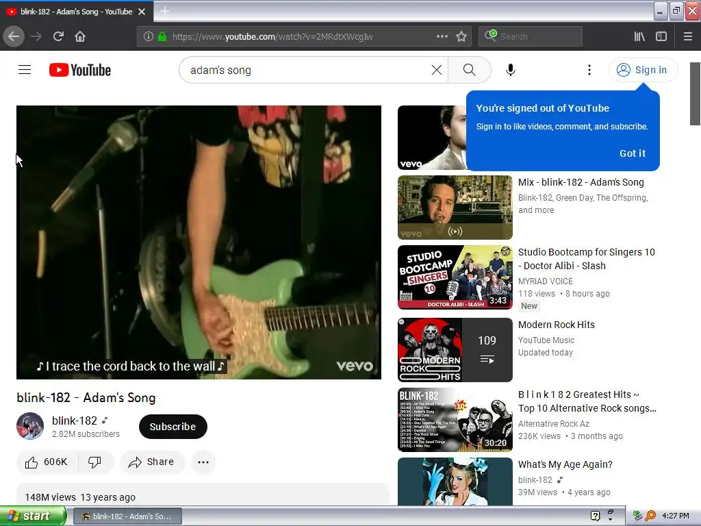Click the video player to pause playback
This screenshot has height=526, width=701.
pos(199,242)
